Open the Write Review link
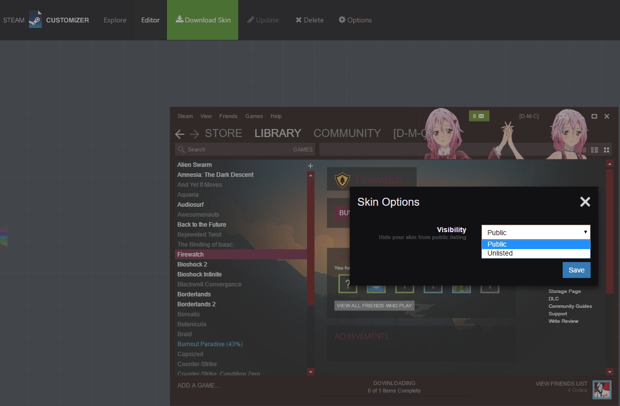Screen dimensions: 620x406 (x=563, y=321)
